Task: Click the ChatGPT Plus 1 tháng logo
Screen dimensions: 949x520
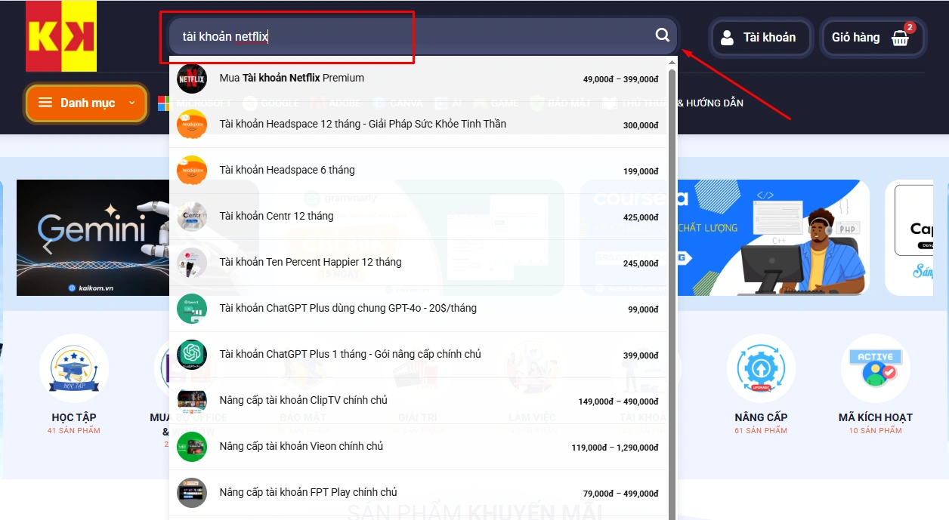Action: point(192,354)
